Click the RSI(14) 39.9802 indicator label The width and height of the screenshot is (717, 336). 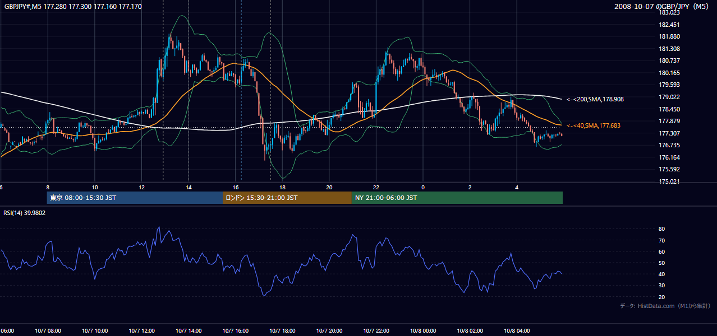(x=25, y=213)
